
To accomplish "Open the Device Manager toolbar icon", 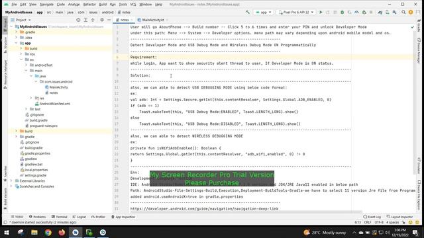I will click(387, 12).
